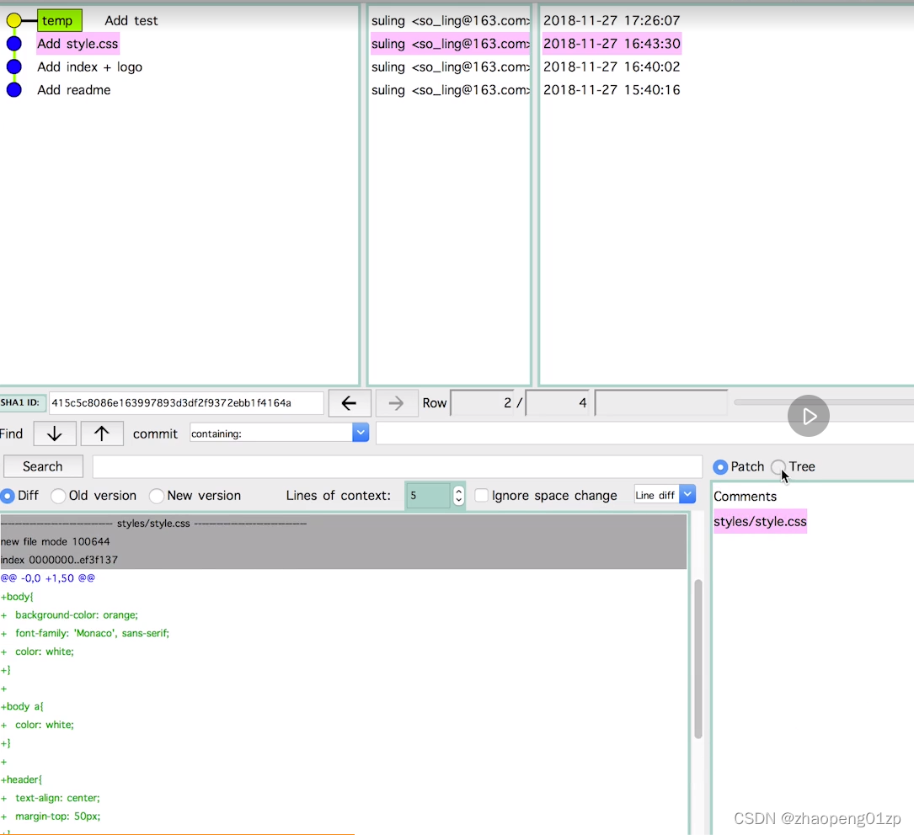Select the Add style.css commit
Screen dimensions: 914x835
[x=78, y=44]
